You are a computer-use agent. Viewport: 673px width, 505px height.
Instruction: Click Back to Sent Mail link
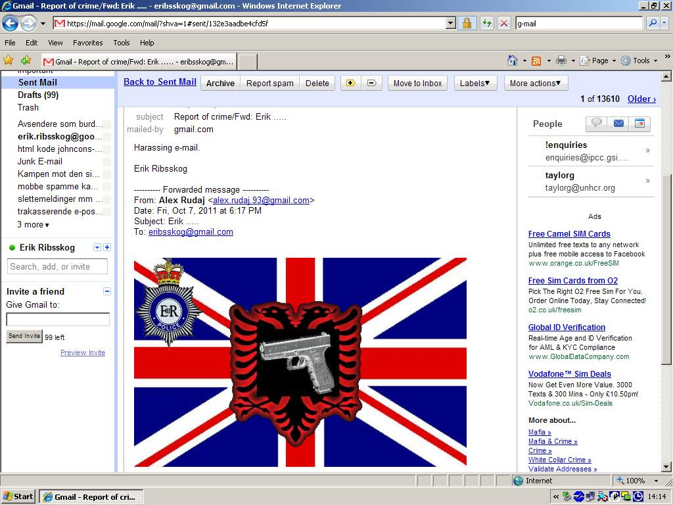tap(160, 82)
